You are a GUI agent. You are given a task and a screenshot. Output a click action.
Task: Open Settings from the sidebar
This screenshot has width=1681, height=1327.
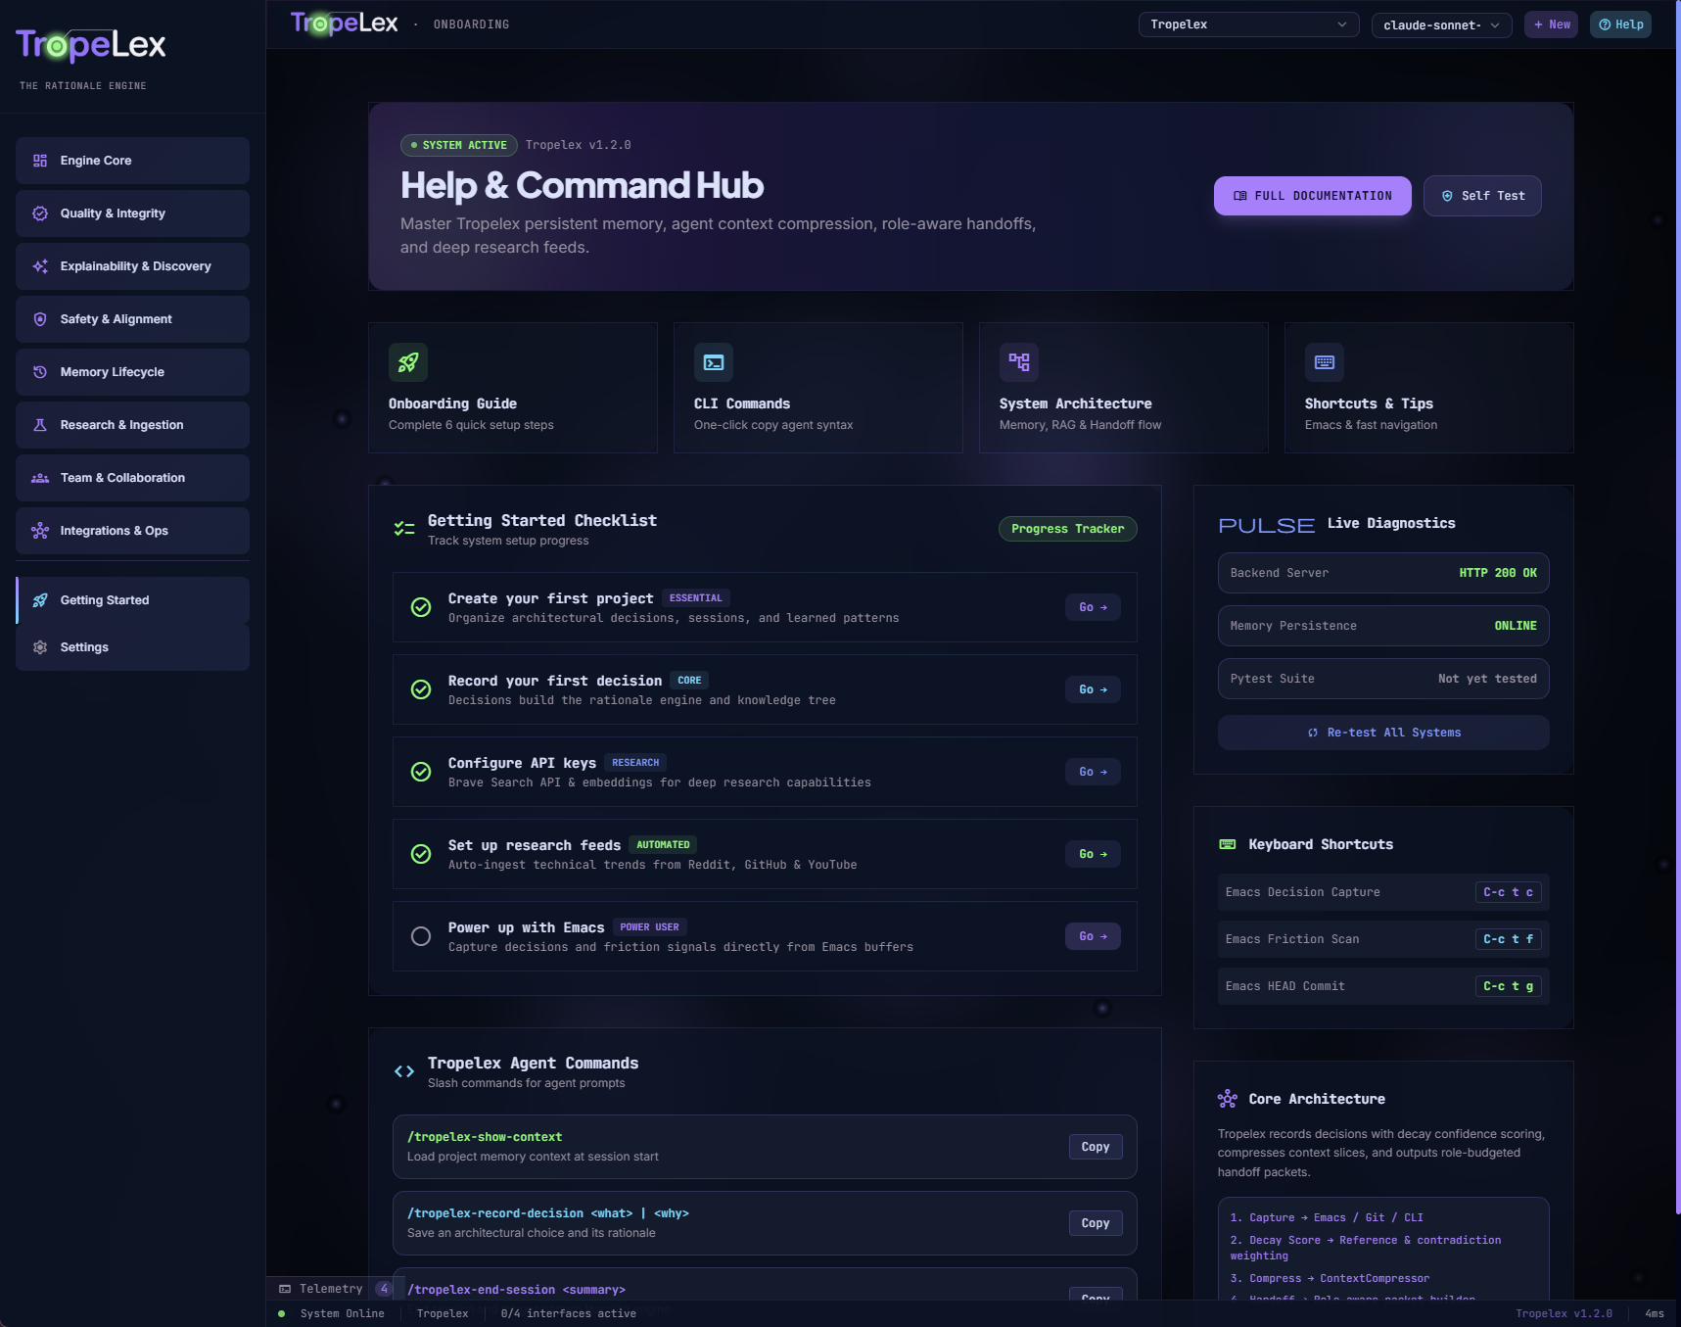tap(132, 647)
